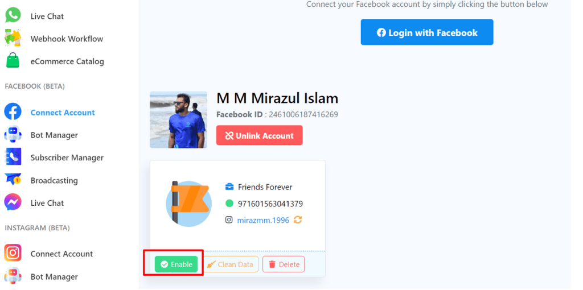Click the Subscriber Manager contact book icon
The height and width of the screenshot is (290, 583).
(13, 158)
